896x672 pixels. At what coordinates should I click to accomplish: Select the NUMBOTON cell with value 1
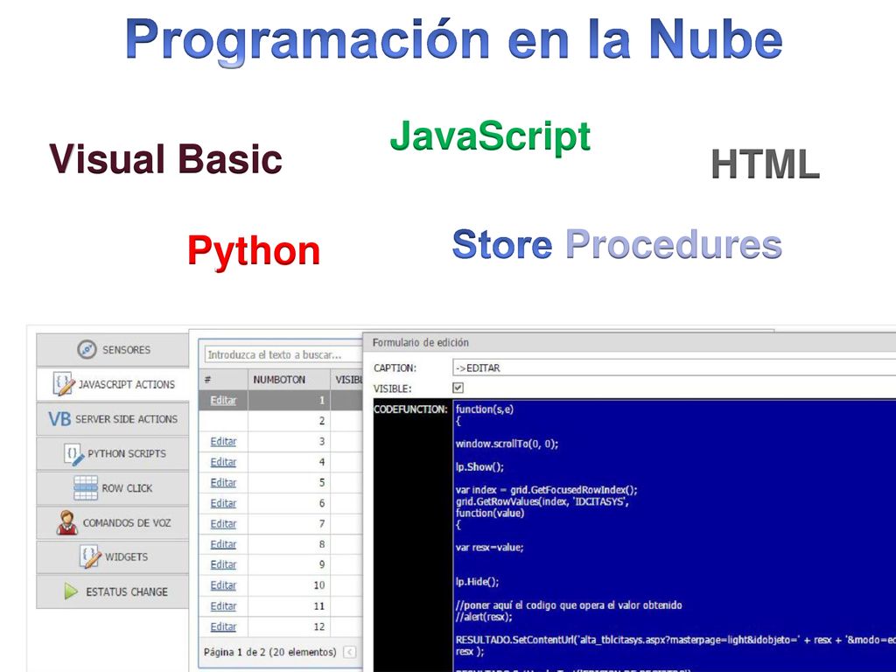pos(289,401)
